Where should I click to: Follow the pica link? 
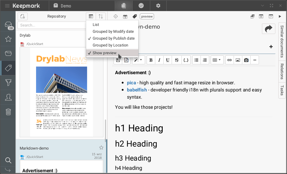coord(131,83)
